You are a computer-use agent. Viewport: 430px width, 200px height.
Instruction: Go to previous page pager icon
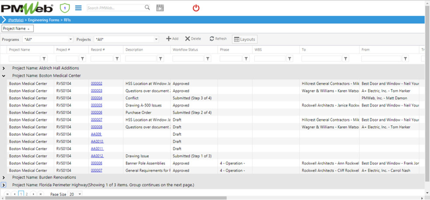tap(14, 194)
